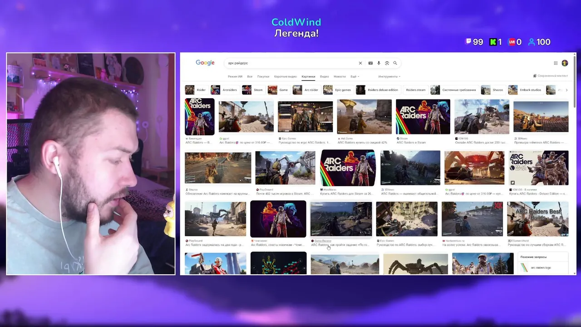Click the 'Легенда!' overlay text
Viewport: 581px width, 327px height.
point(296,34)
